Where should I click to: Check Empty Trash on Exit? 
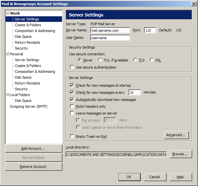click(x=72, y=137)
